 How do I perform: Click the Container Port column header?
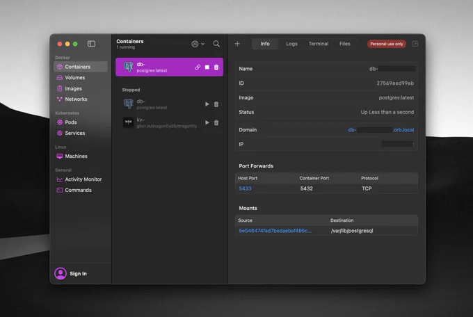click(314, 178)
